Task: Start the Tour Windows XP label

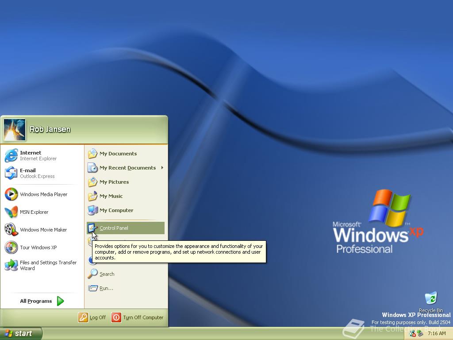Action: pos(38,247)
